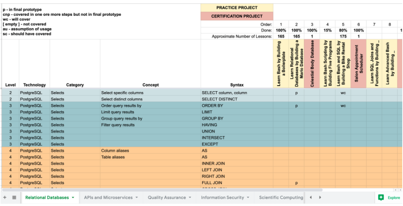
Task: Open Relational Databases tab dropdown arrow
Action: [x=73, y=198]
